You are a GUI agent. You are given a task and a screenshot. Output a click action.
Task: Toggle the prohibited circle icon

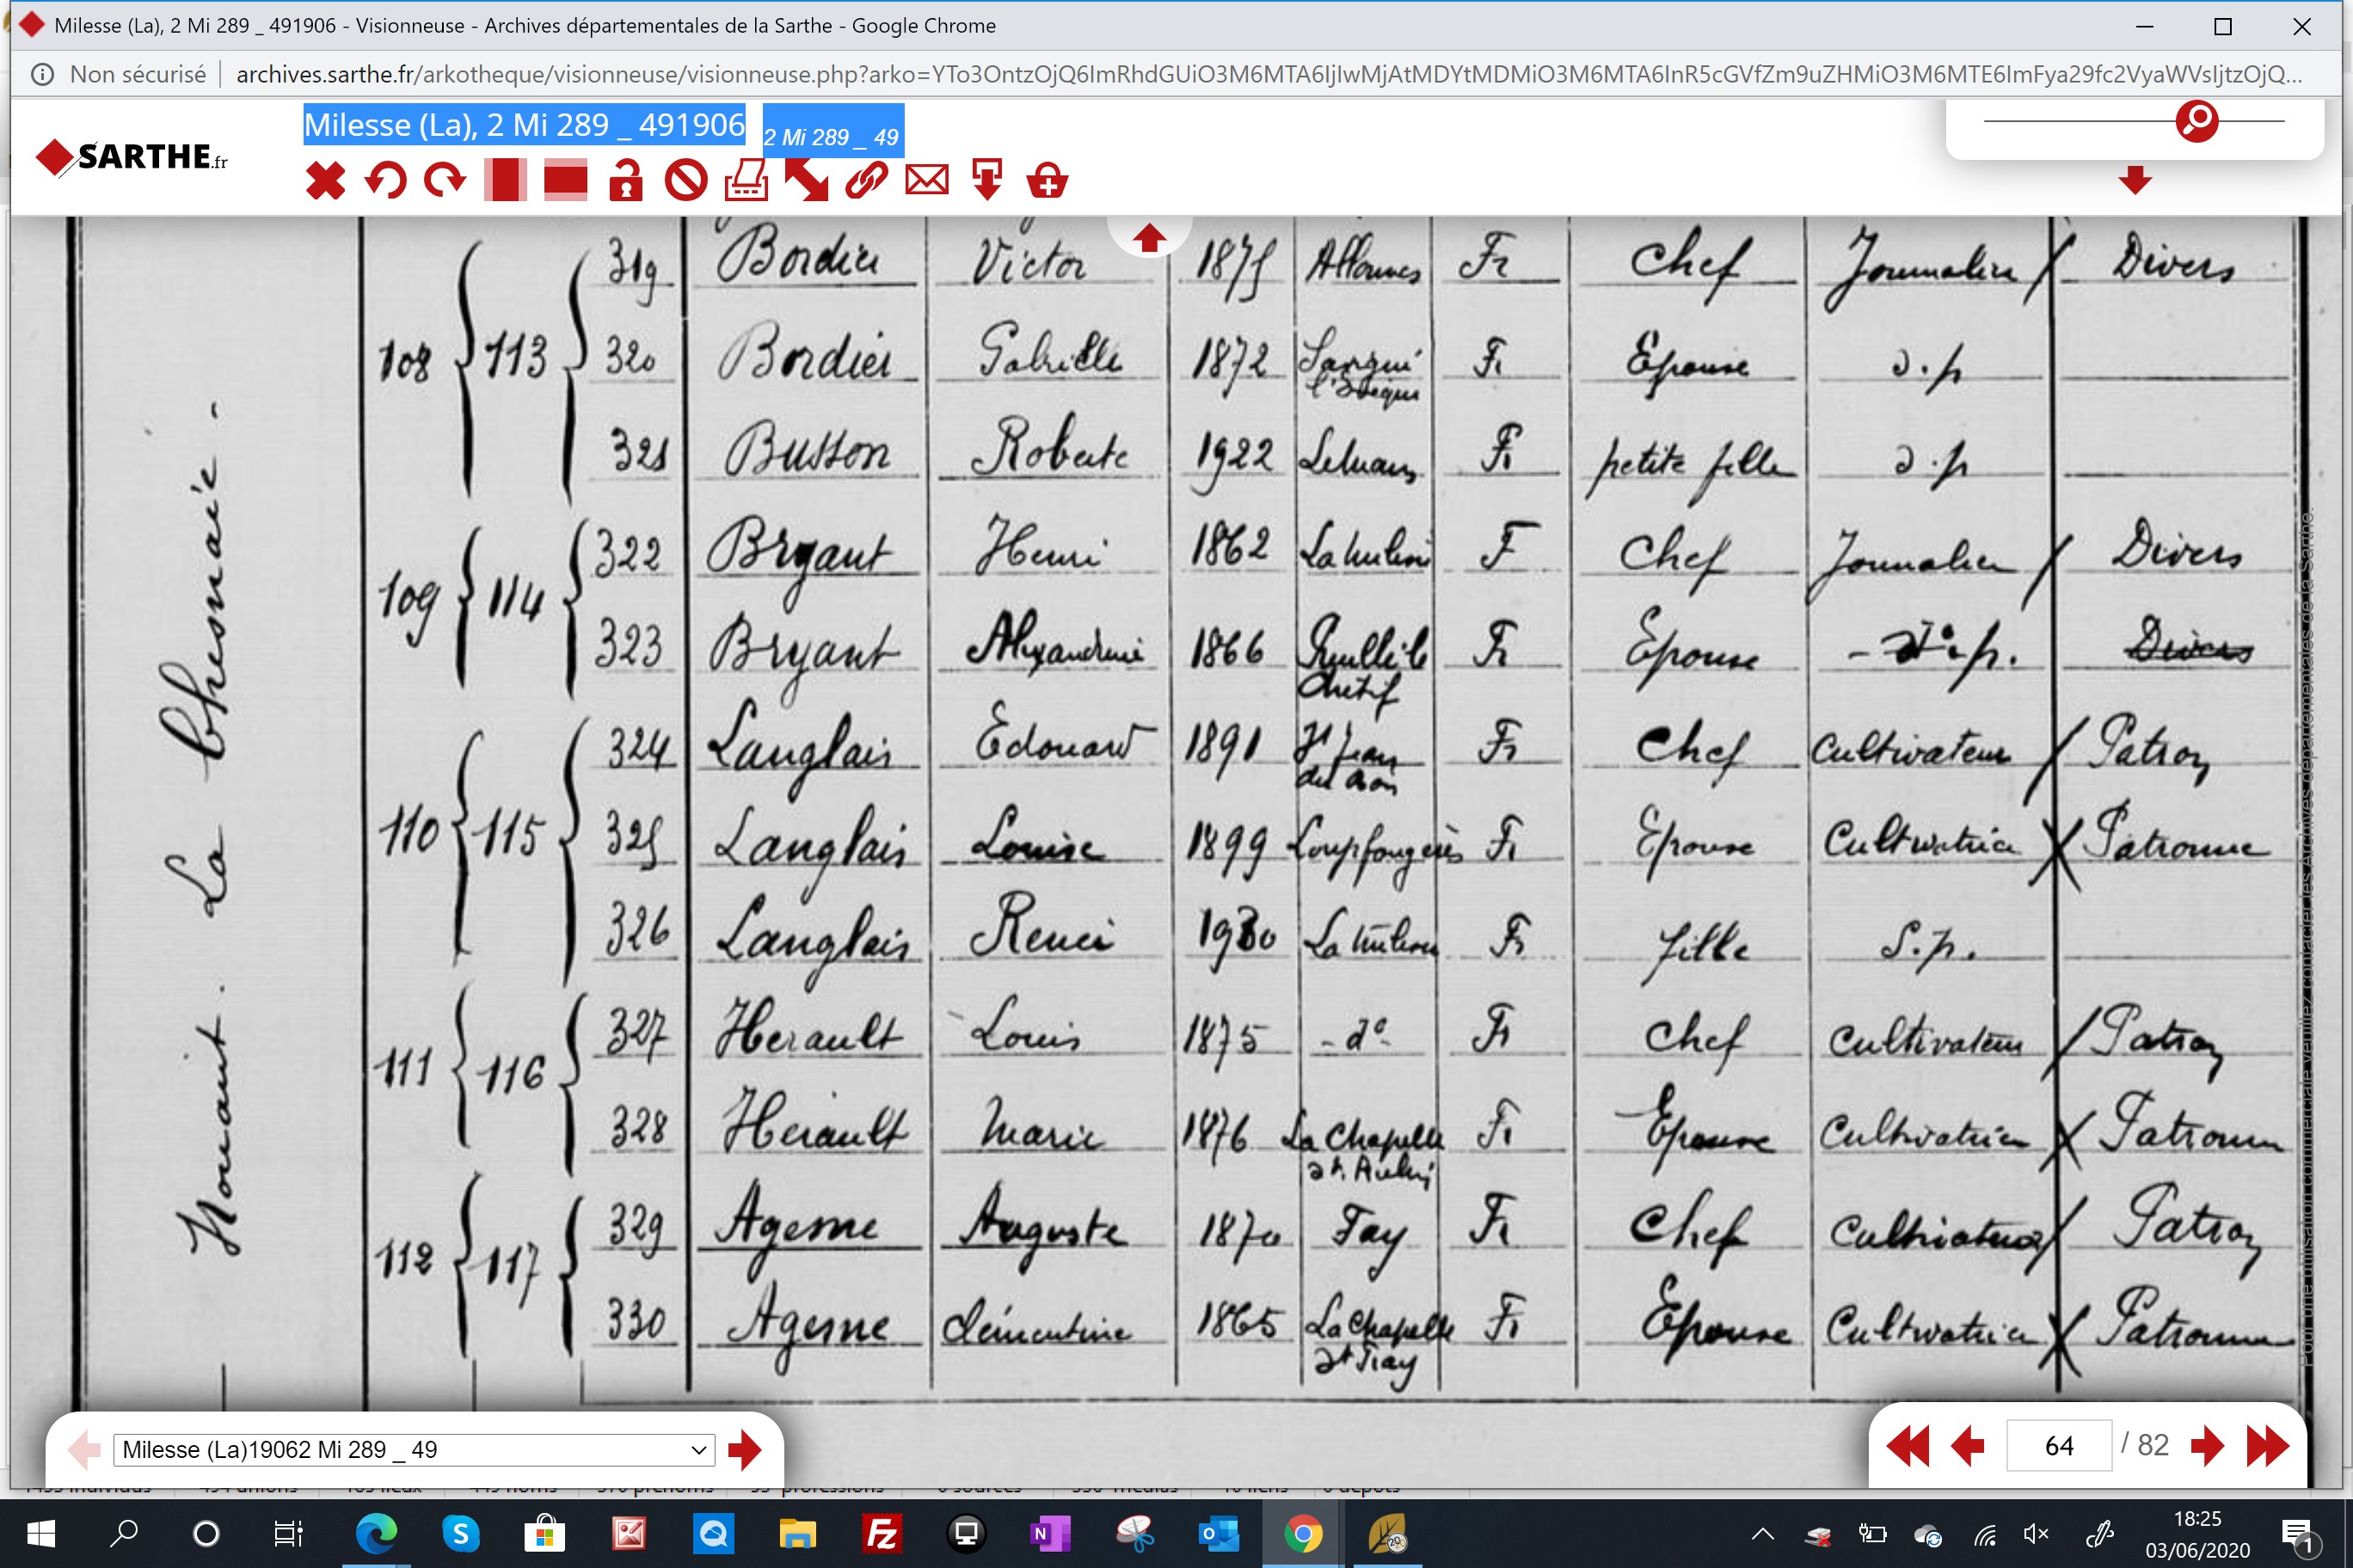[x=686, y=181]
